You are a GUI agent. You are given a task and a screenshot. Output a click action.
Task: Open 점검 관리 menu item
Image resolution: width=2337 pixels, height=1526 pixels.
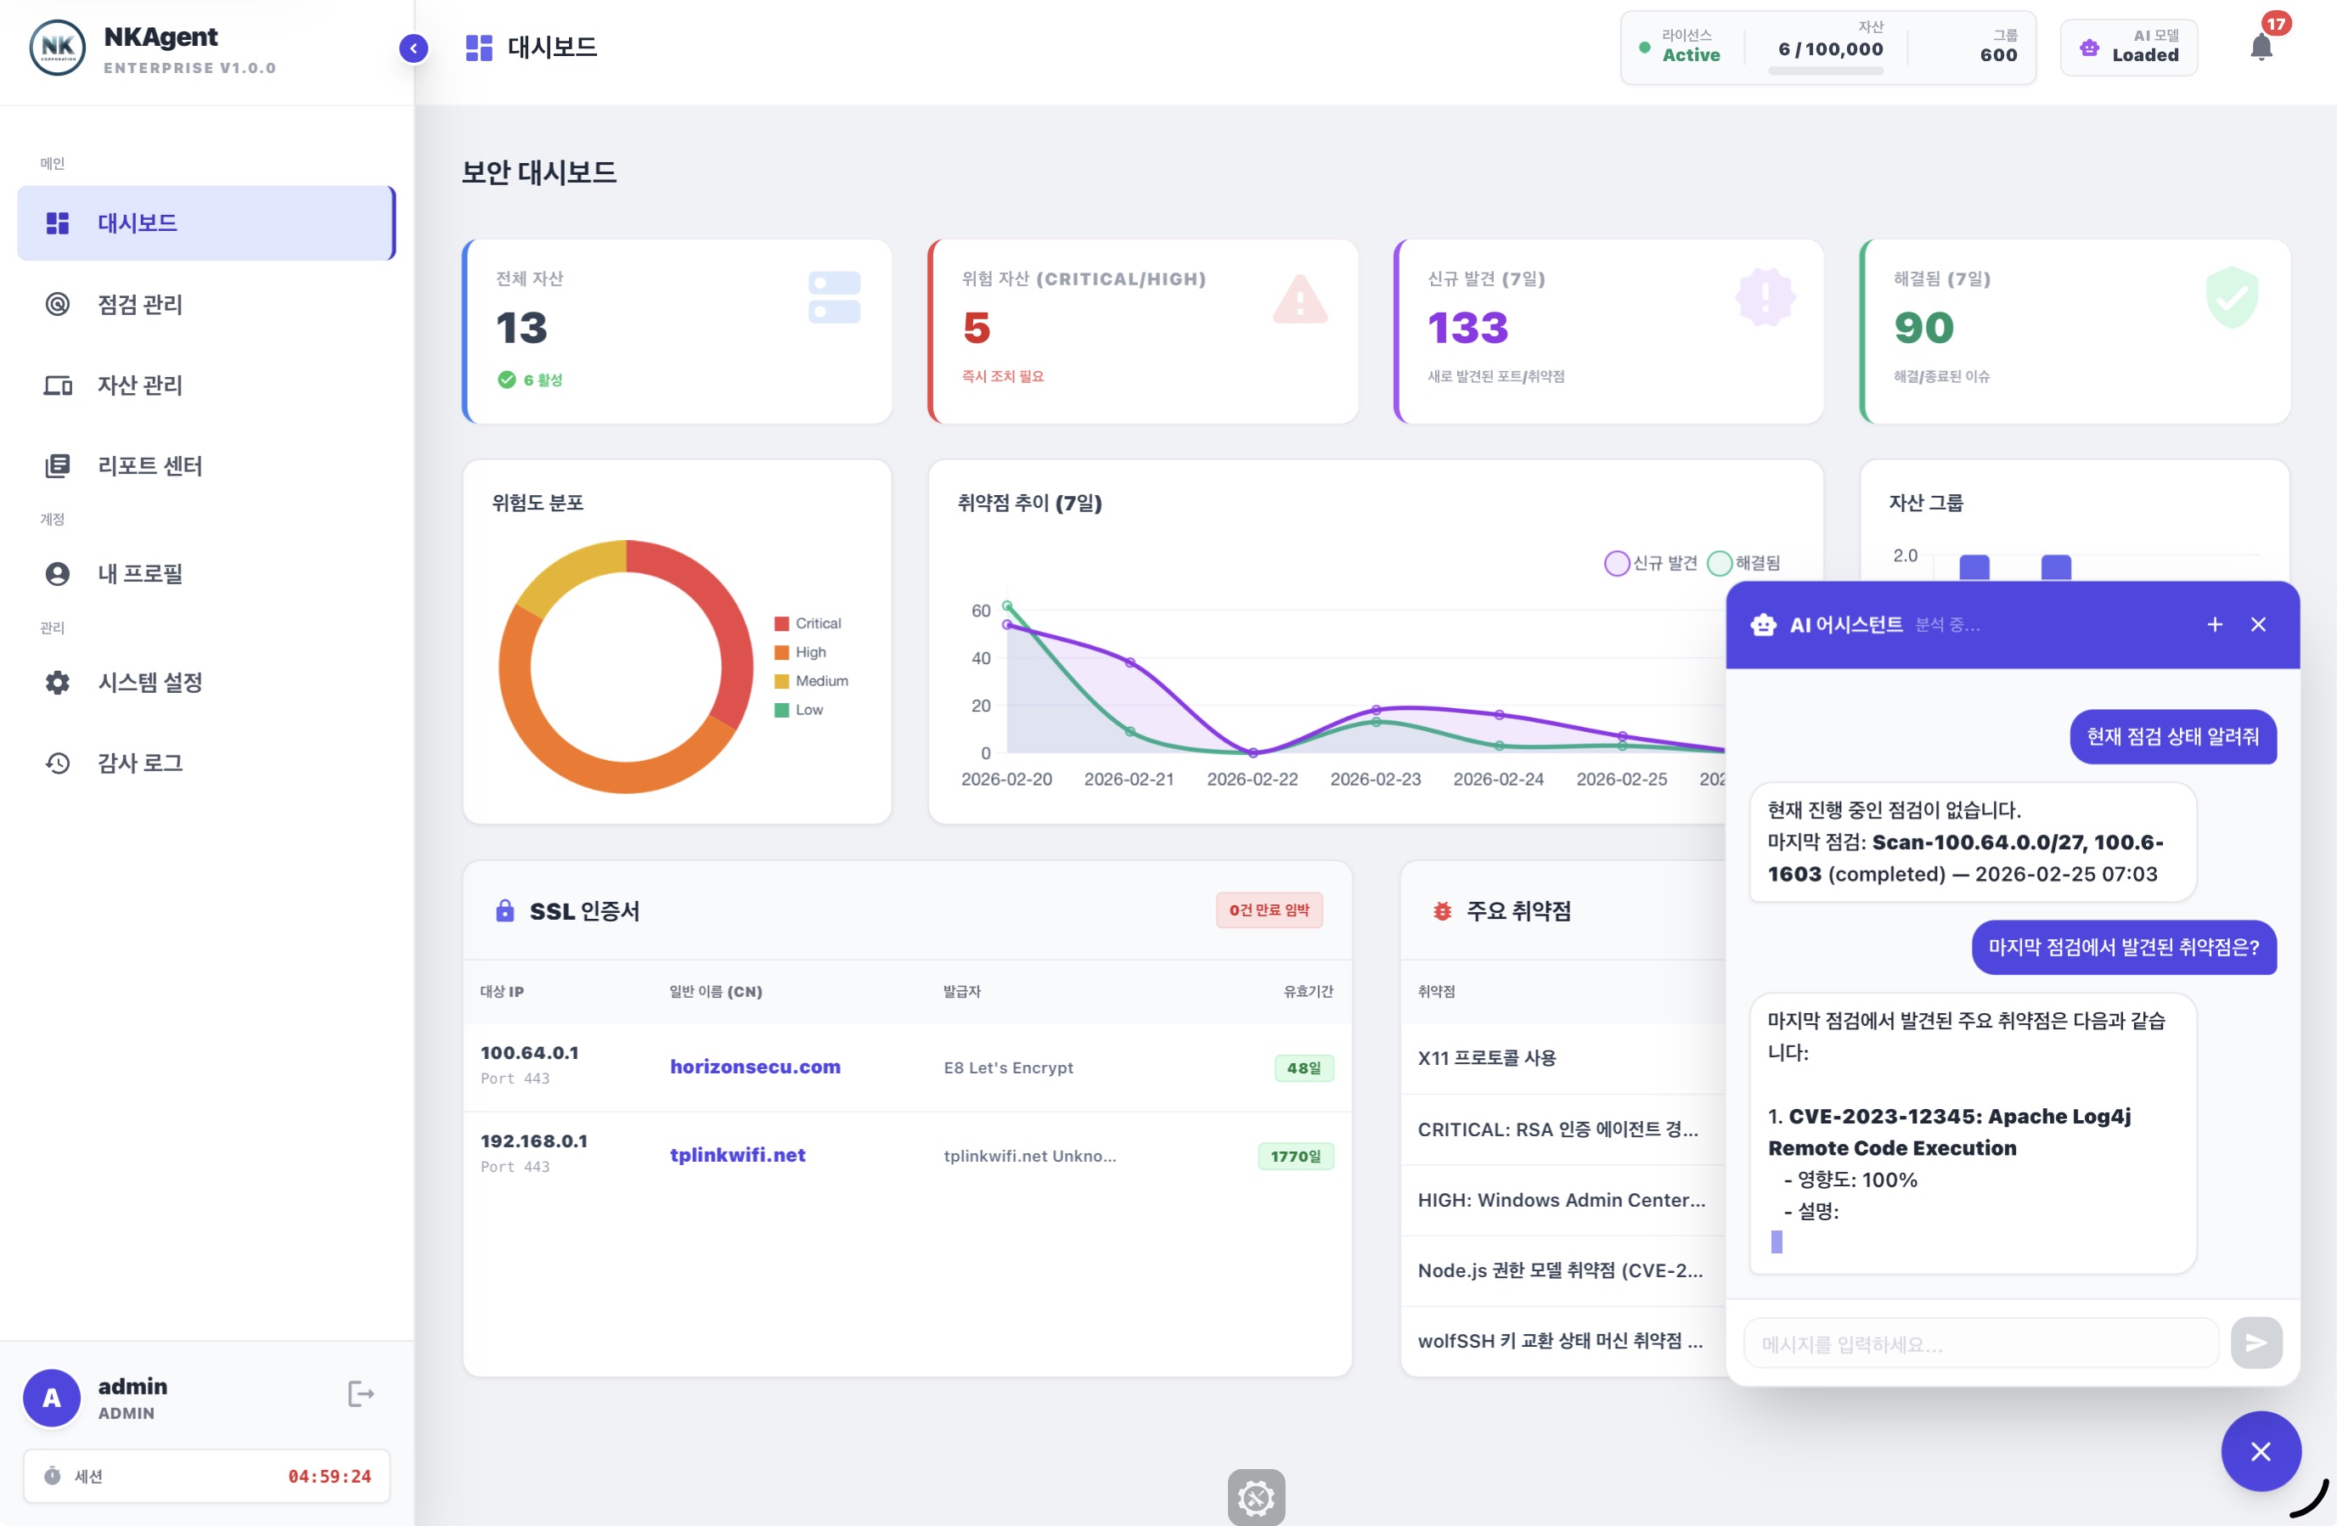coord(139,304)
